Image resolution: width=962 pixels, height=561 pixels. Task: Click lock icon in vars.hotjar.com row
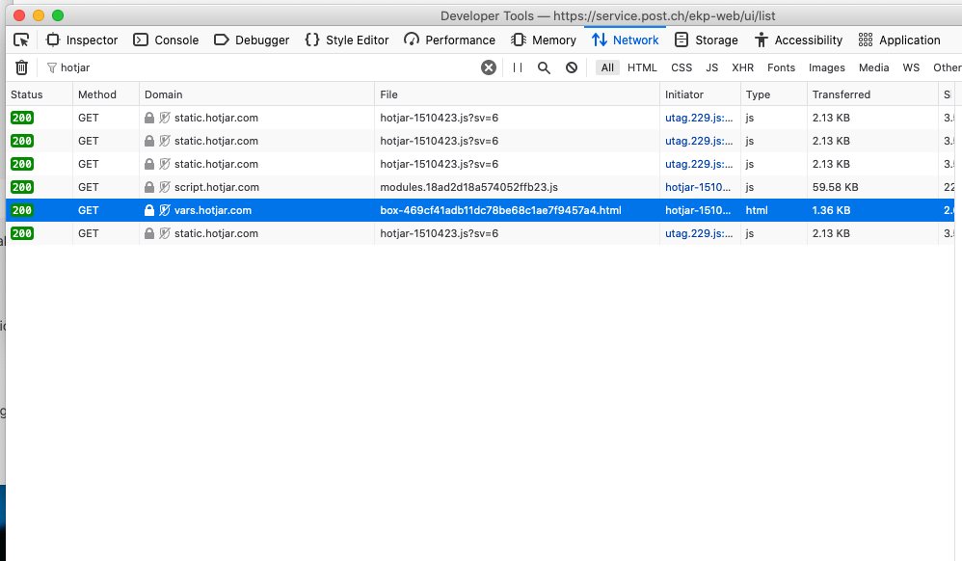(x=149, y=210)
